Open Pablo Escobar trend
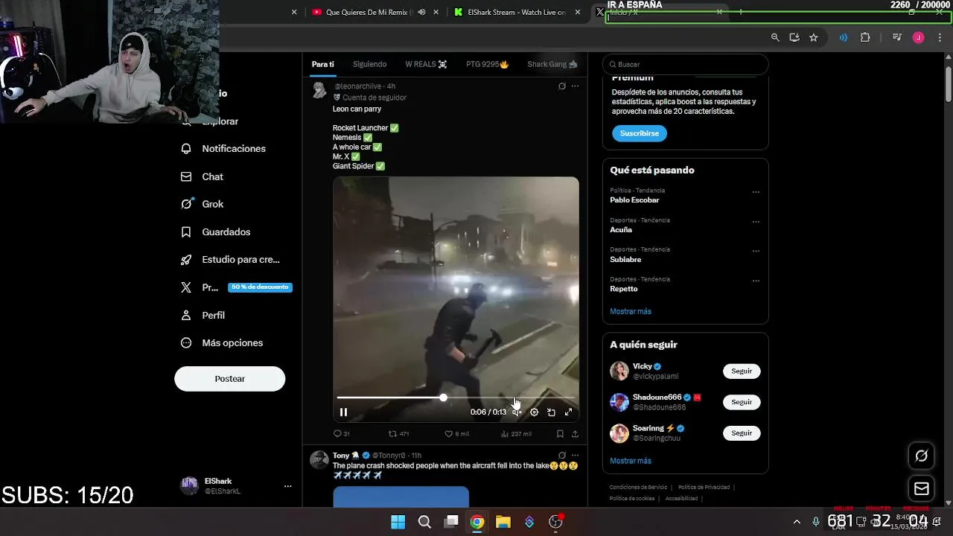Screen dimensions: 953x536 tap(634, 200)
